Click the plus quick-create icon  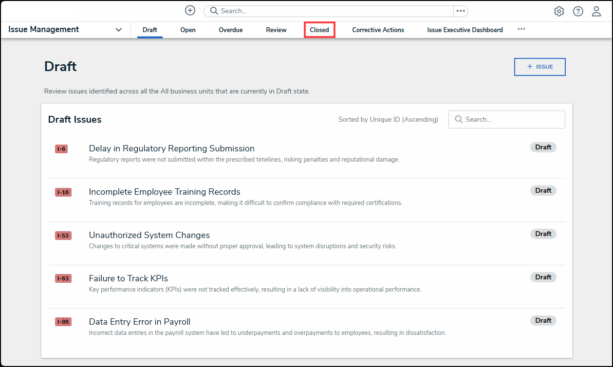pos(190,11)
